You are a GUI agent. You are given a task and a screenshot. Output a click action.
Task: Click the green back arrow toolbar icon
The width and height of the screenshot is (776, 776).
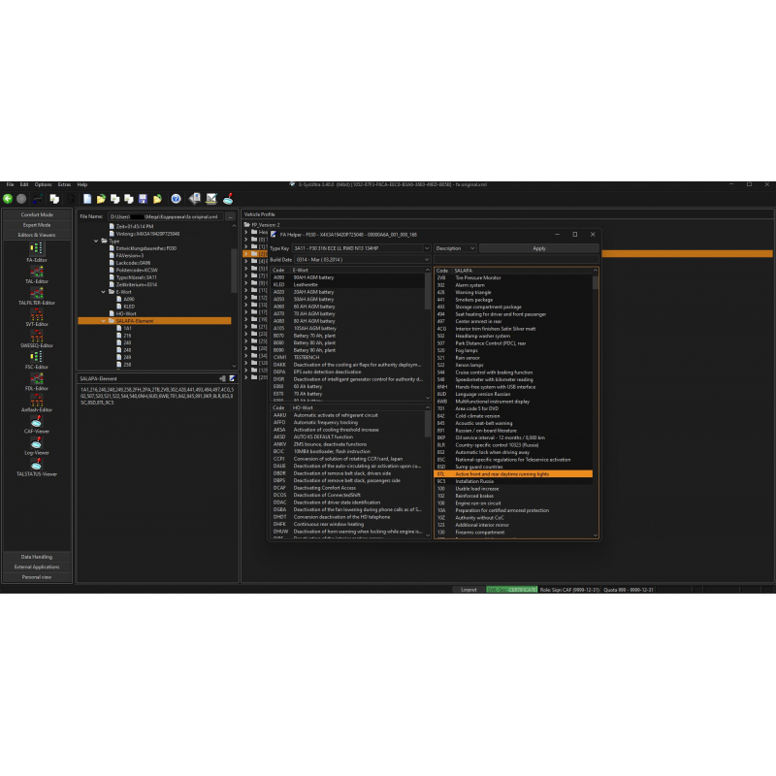pos(8,199)
